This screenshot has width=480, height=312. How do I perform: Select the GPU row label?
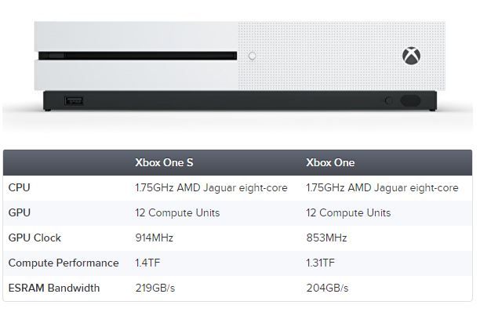20,212
